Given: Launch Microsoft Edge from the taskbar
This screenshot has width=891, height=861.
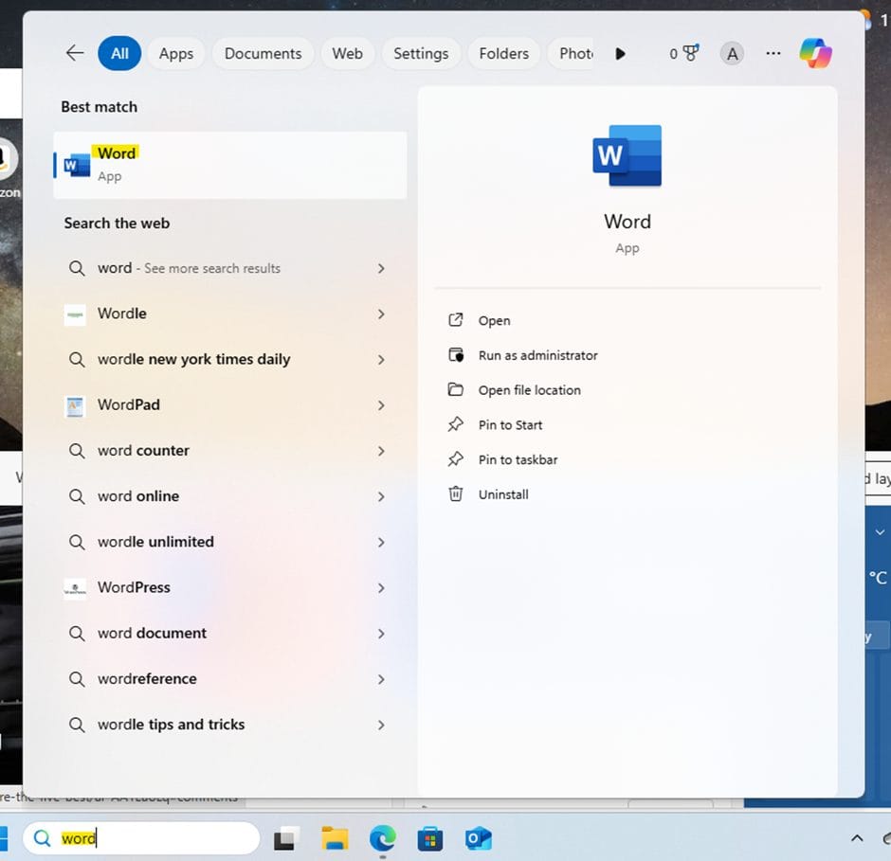Looking at the screenshot, I should [x=382, y=838].
